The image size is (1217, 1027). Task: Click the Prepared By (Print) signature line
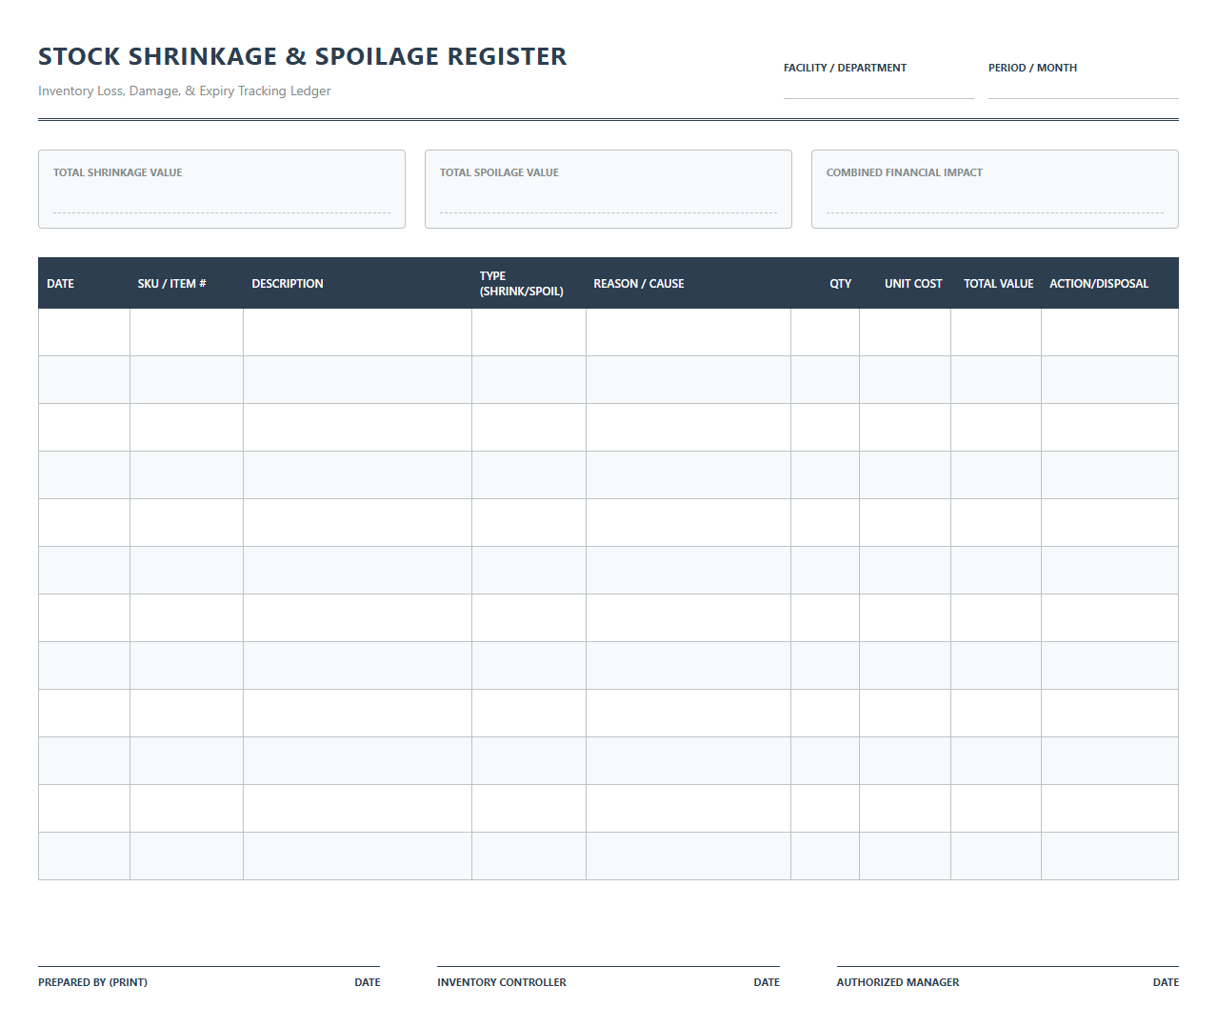209,966
